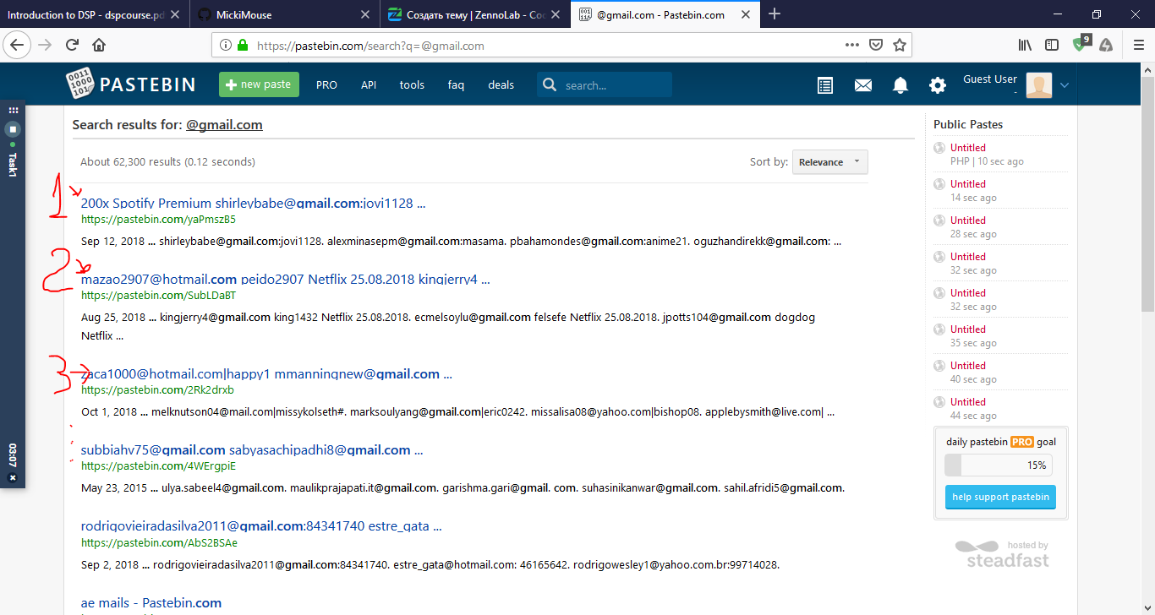Close the Task1 recorder panel with x

pos(13,477)
